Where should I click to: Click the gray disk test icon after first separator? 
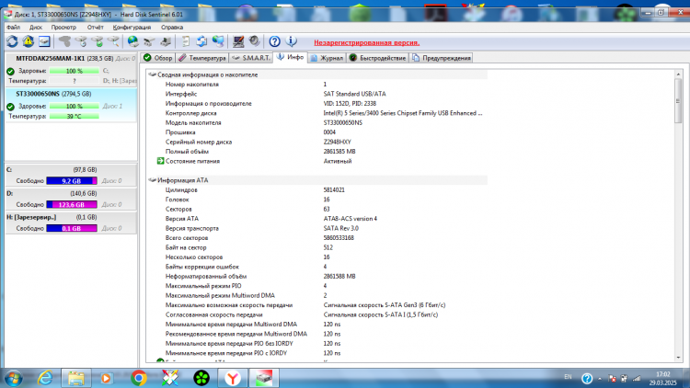(x=64, y=41)
